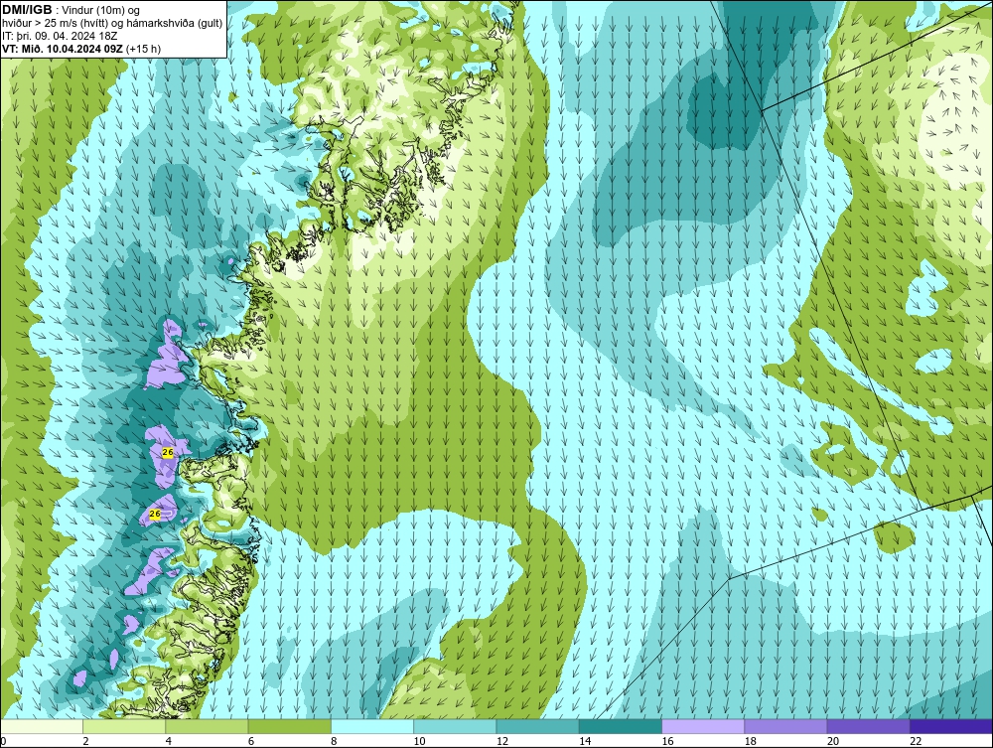
Task: Click the 8–10 m/s pale cyan legend swatch
Action: [372, 726]
